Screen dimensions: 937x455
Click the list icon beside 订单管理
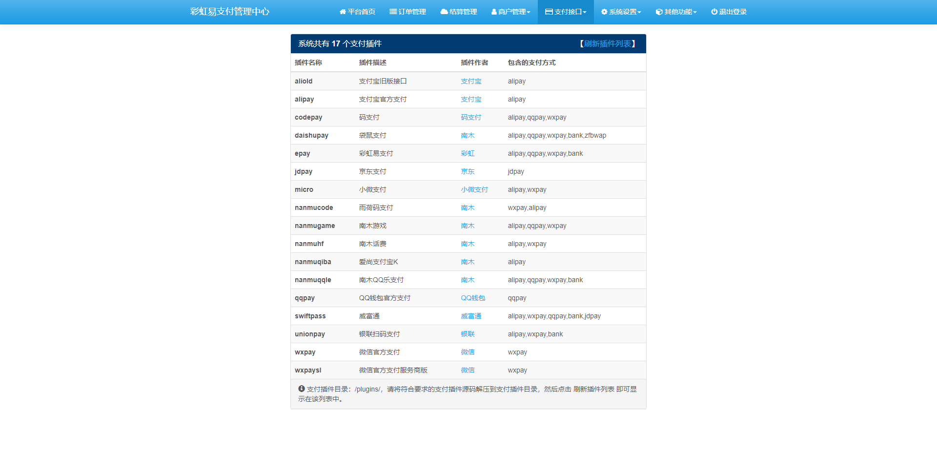(393, 12)
